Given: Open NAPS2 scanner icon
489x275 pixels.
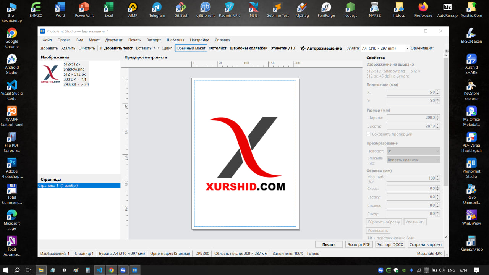Looking at the screenshot, I should 374,10.
